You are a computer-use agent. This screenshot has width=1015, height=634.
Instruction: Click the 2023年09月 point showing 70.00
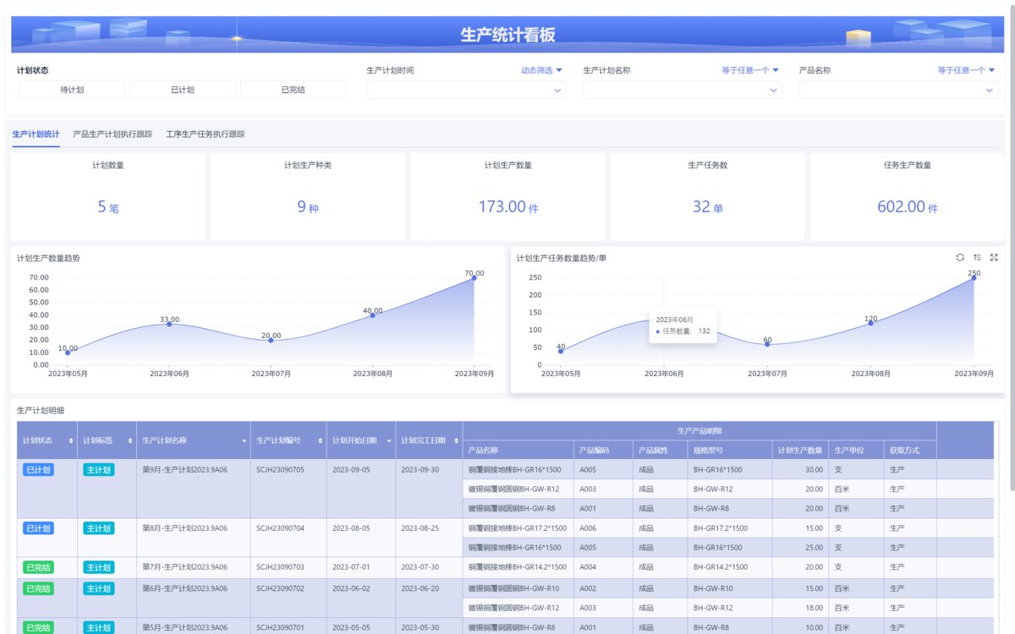[x=474, y=278]
